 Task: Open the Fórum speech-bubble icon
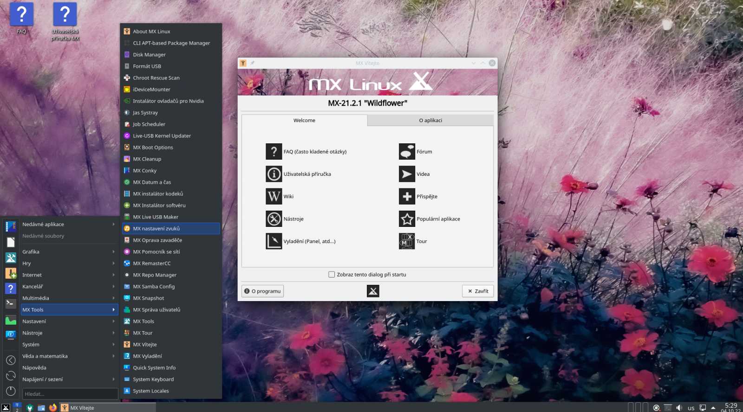pyautogui.click(x=407, y=152)
